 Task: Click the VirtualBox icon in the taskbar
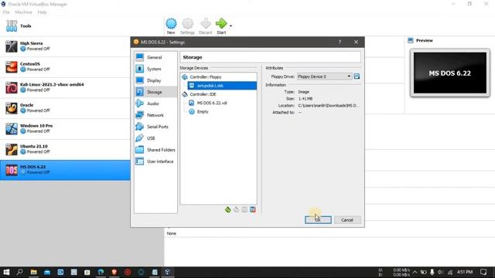[x=168, y=272]
